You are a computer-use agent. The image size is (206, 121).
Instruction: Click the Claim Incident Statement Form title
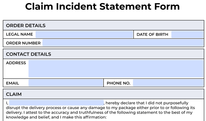pos(103,7)
